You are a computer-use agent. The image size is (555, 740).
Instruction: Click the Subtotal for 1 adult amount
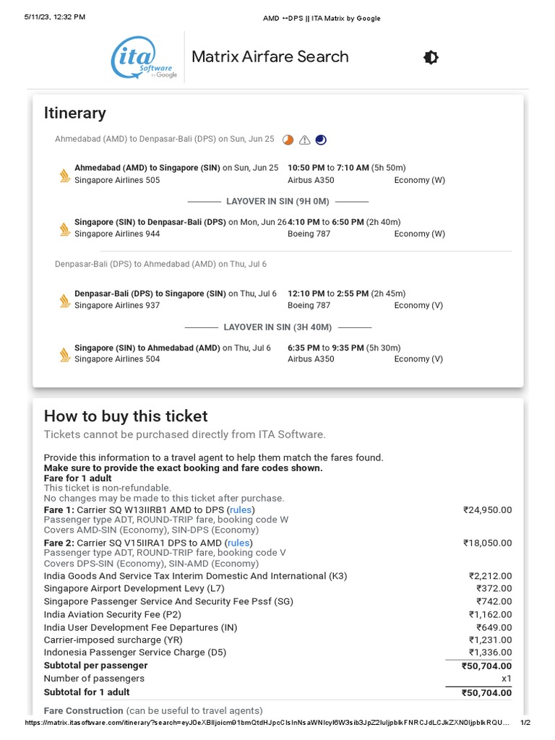point(486,692)
